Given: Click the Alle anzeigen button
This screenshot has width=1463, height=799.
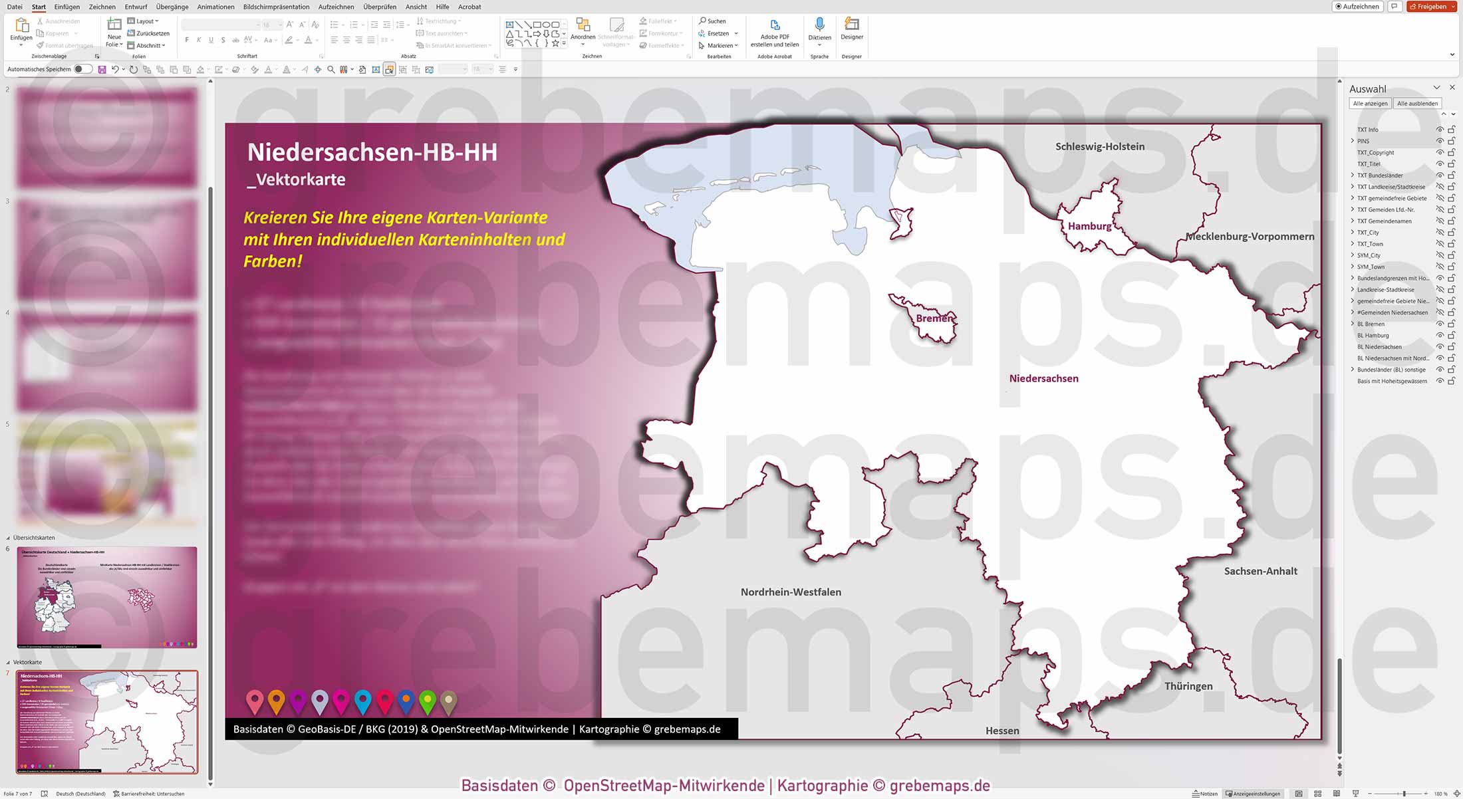Looking at the screenshot, I should click(1369, 103).
